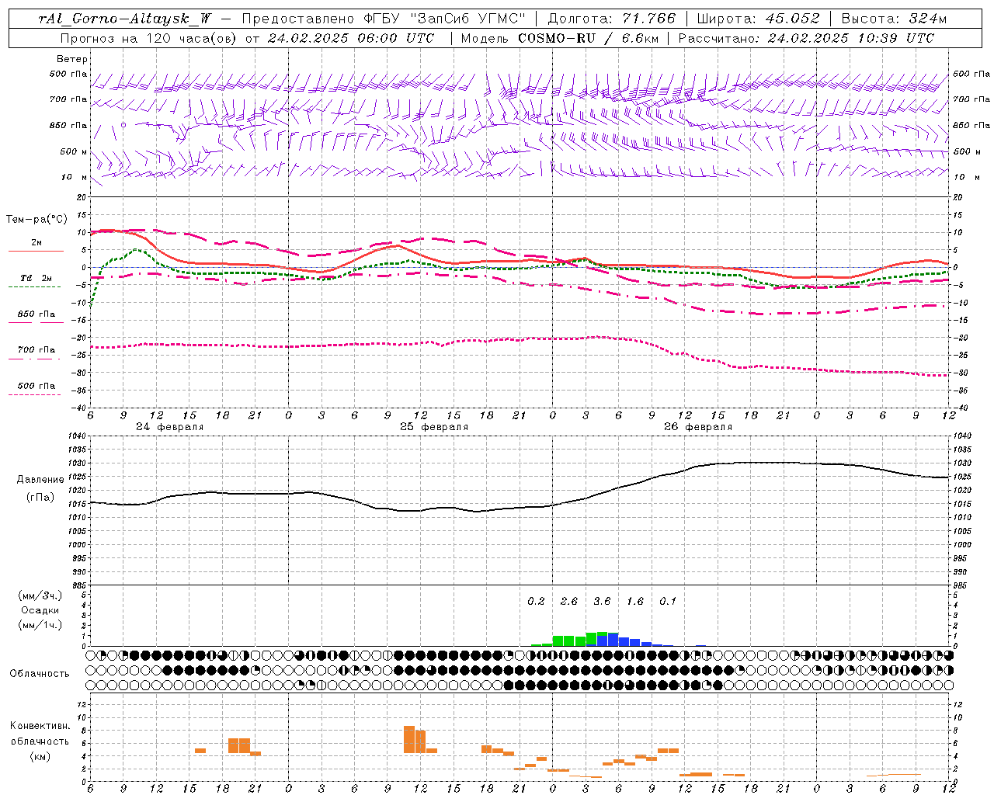Click the (мм/1ч.) precipitation unit label

(40, 625)
